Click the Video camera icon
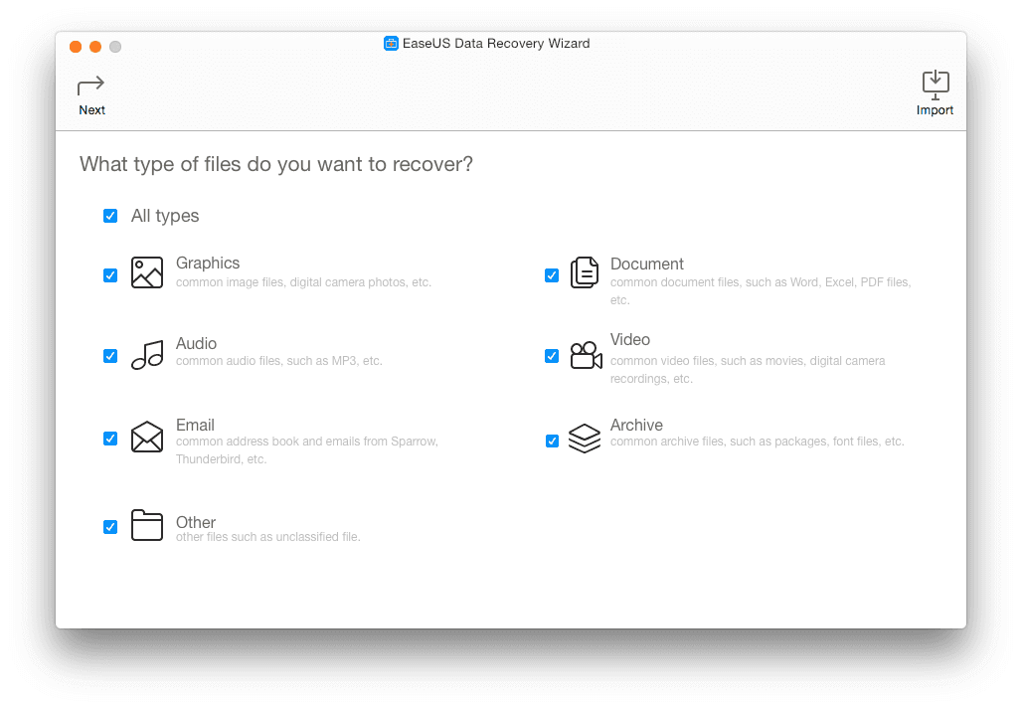Image resolution: width=1022 pixels, height=708 pixels. coord(586,355)
